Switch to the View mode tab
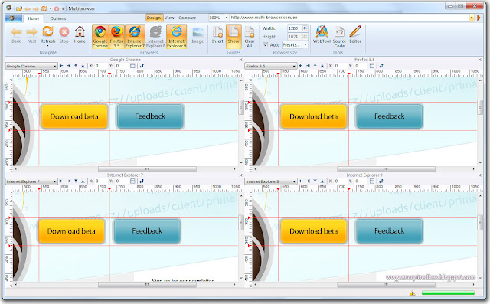The image size is (490, 304). tap(169, 18)
